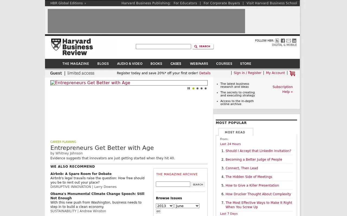
Task: Select the second slideshow dot
Action: coord(197,88)
